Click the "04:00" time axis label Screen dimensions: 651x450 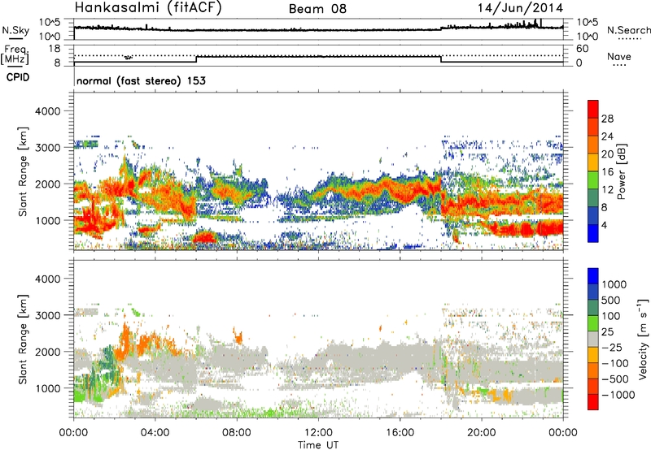[x=155, y=433]
